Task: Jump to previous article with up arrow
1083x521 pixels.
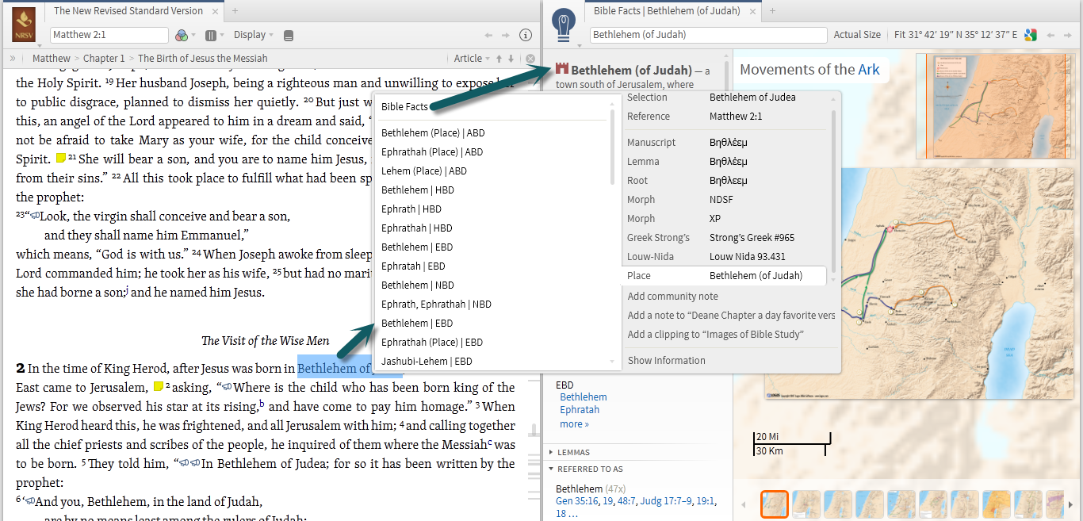Action: point(499,59)
